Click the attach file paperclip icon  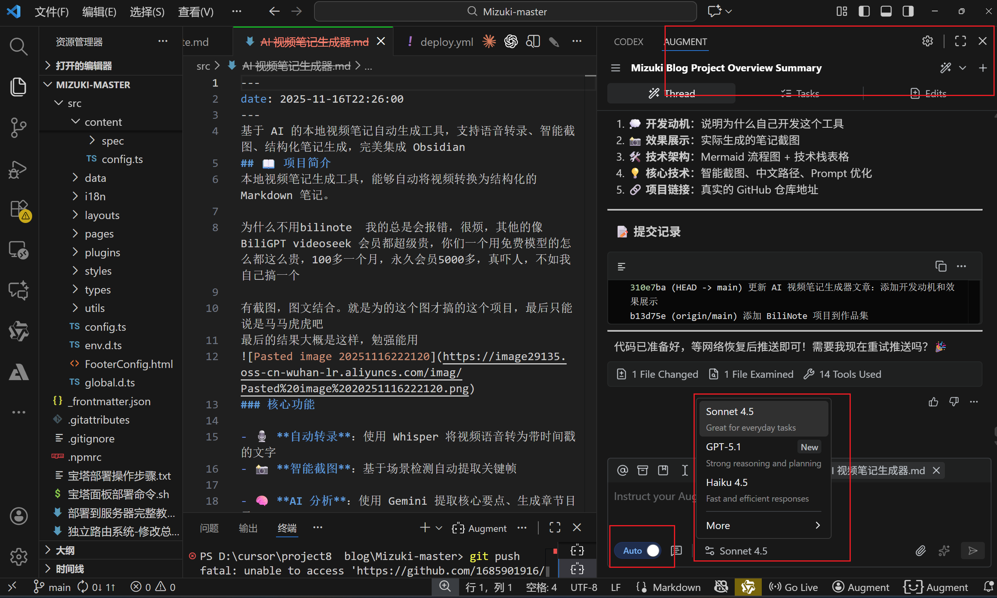921,551
